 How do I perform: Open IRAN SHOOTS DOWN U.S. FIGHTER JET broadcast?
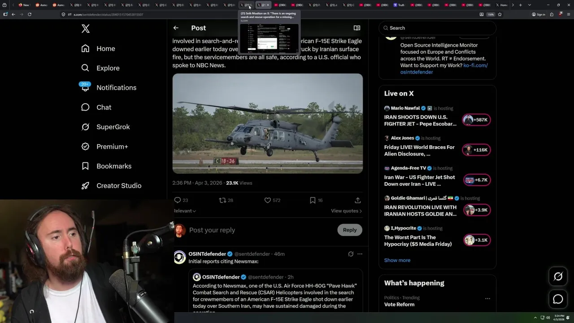(x=420, y=120)
